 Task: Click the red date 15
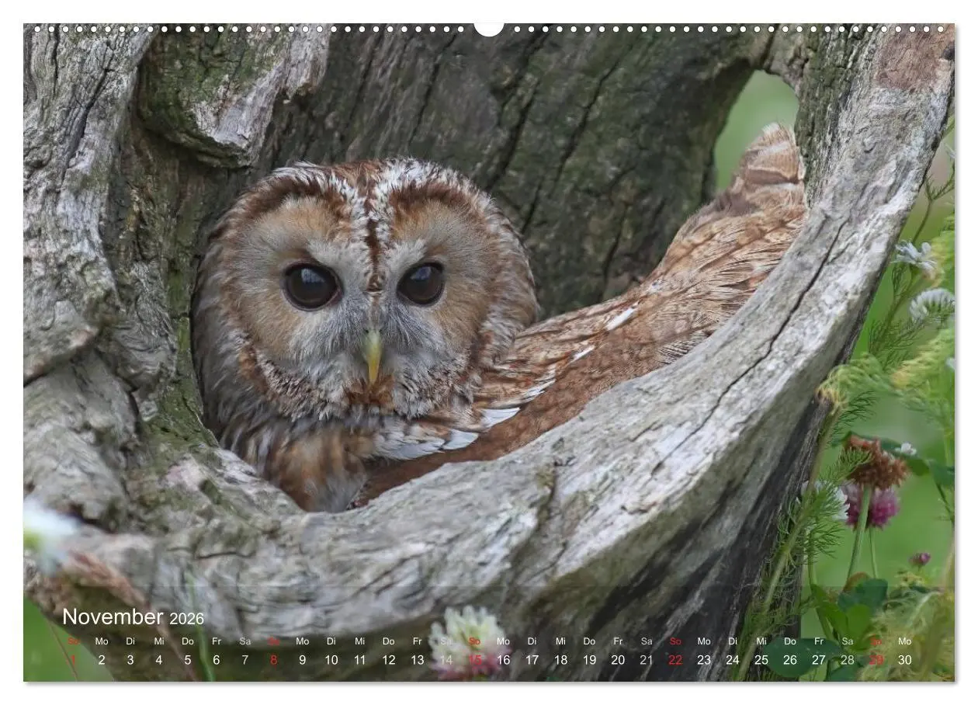474,659
